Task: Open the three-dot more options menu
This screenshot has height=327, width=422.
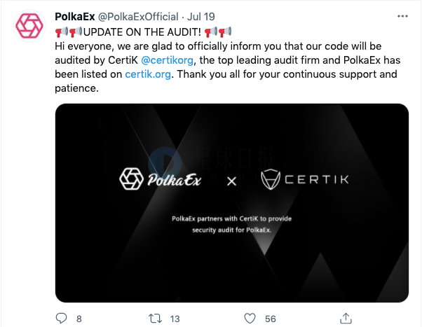Action: point(402,16)
